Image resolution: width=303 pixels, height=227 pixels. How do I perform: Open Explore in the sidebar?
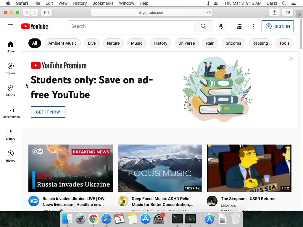coord(11,69)
